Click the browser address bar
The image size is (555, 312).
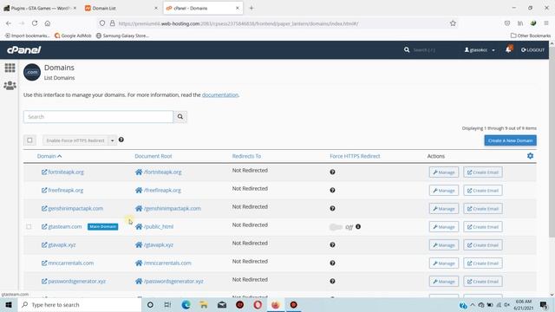pyautogui.click(x=277, y=23)
